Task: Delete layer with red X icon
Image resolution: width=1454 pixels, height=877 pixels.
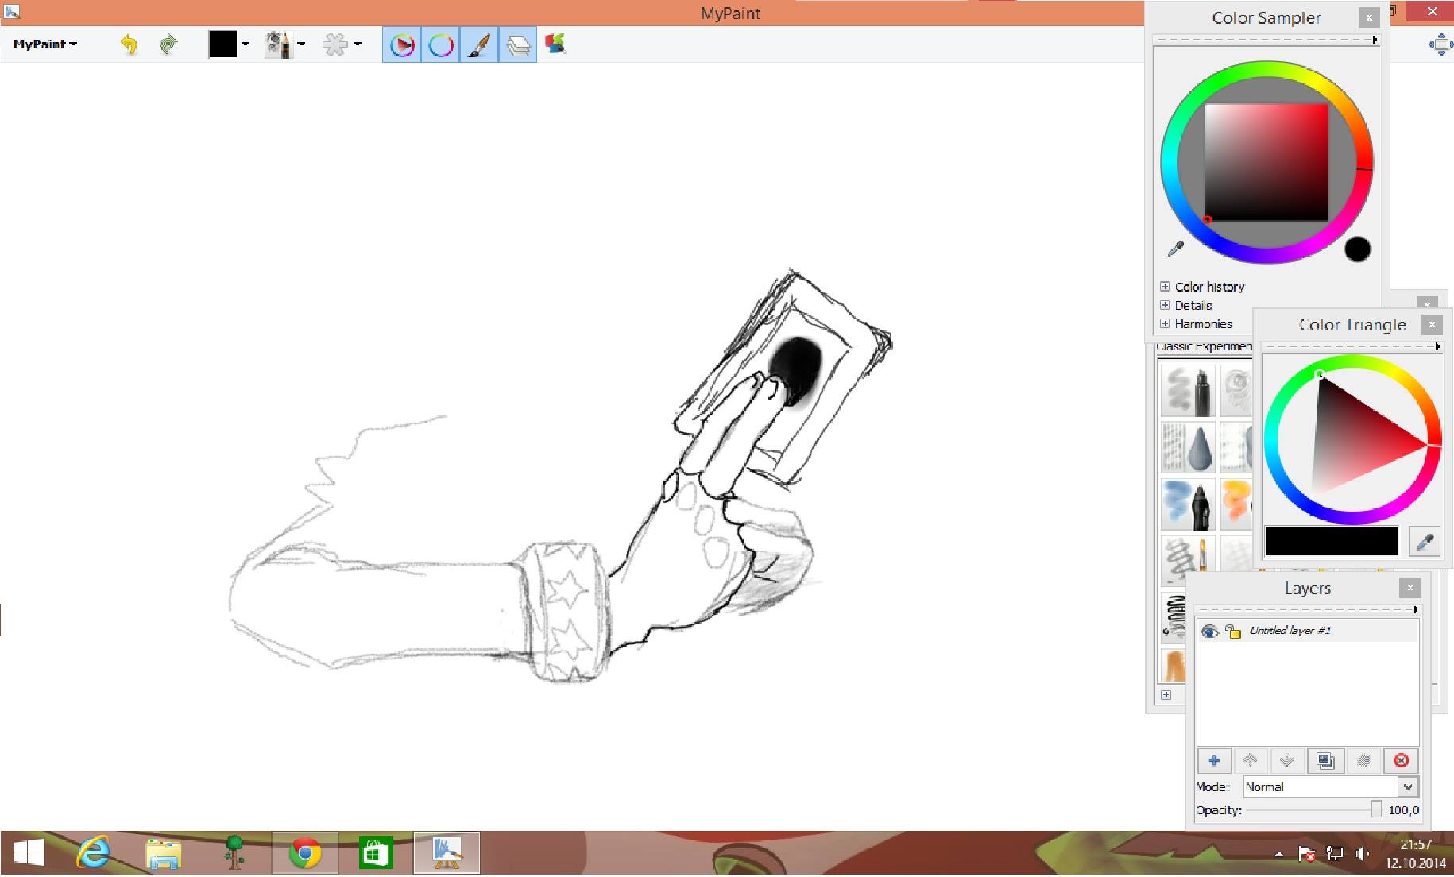Action: [1401, 761]
